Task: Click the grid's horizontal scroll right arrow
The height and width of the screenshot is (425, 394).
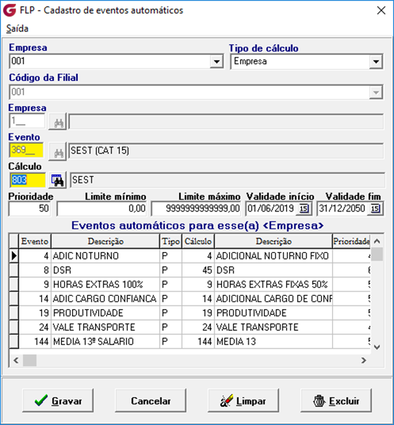Action: pyautogui.click(x=364, y=360)
